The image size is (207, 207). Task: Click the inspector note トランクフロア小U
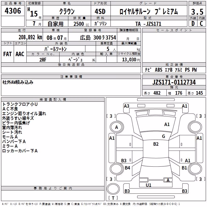tap(20, 104)
